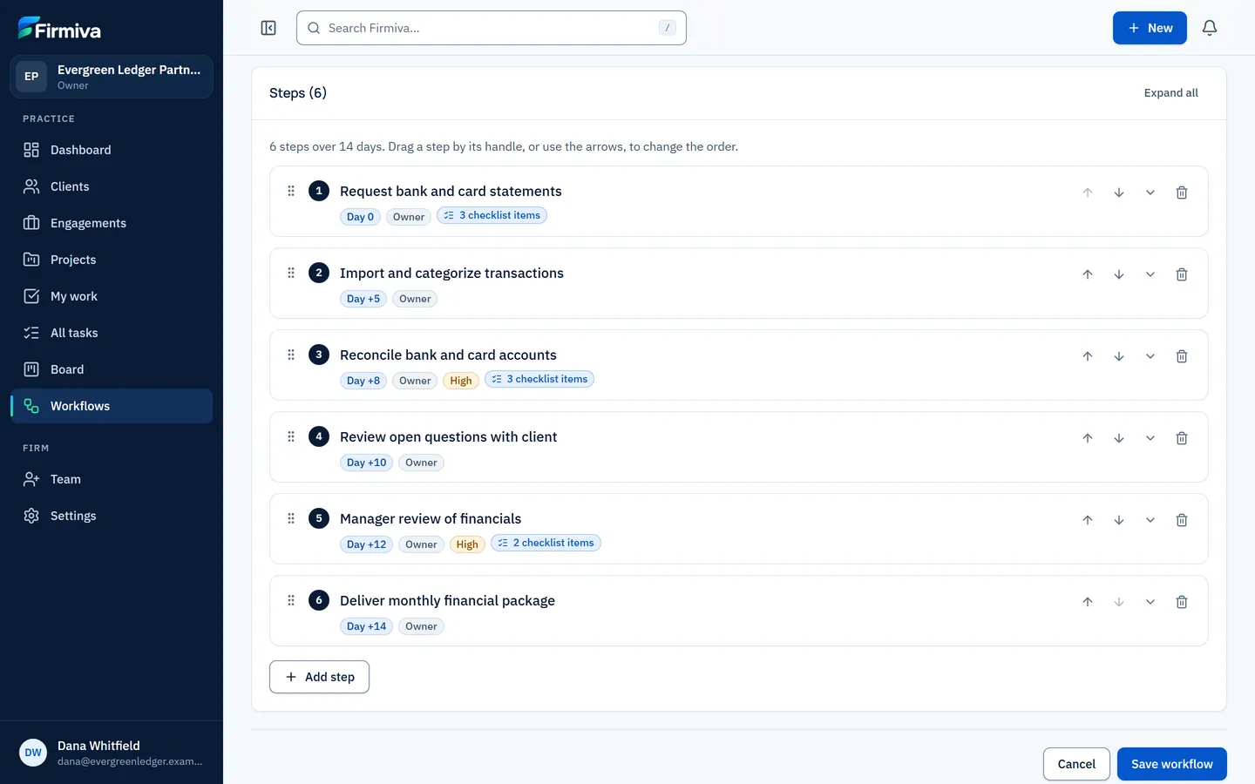The width and height of the screenshot is (1255, 784).
Task: Delete the Import and categorize transactions step
Action: pos(1182,274)
